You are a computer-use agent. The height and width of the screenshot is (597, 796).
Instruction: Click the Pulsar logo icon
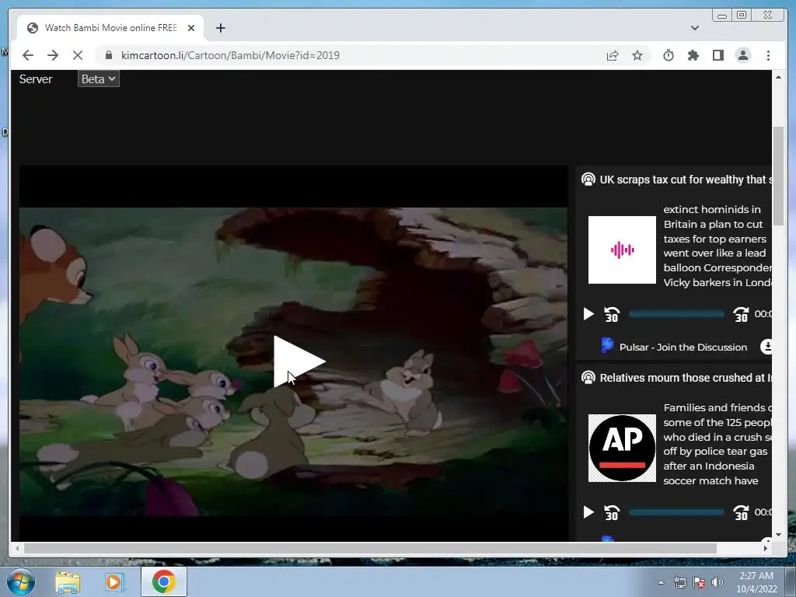(607, 345)
